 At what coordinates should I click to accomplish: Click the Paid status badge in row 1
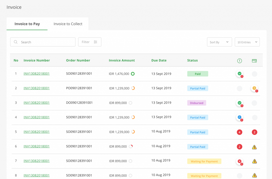(x=198, y=74)
